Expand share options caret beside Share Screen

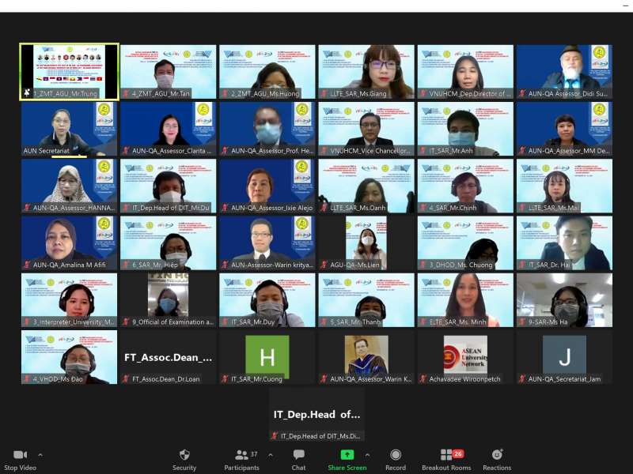click(x=367, y=455)
